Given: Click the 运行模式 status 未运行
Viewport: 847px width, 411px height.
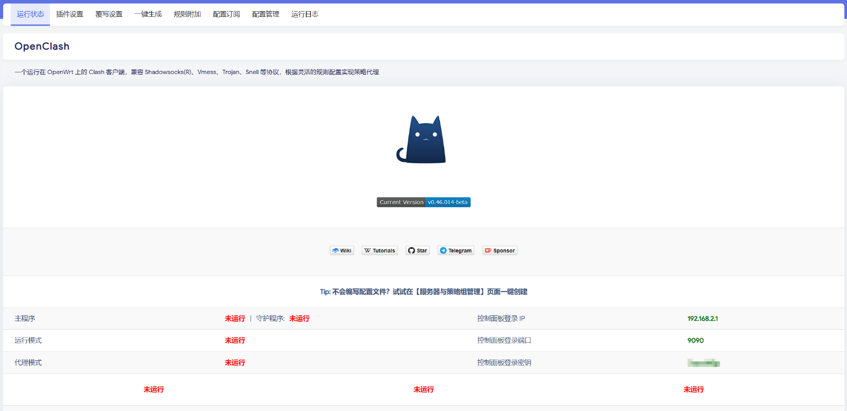Looking at the screenshot, I should click(235, 341).
